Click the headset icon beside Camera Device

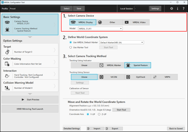tap(7, 22)
